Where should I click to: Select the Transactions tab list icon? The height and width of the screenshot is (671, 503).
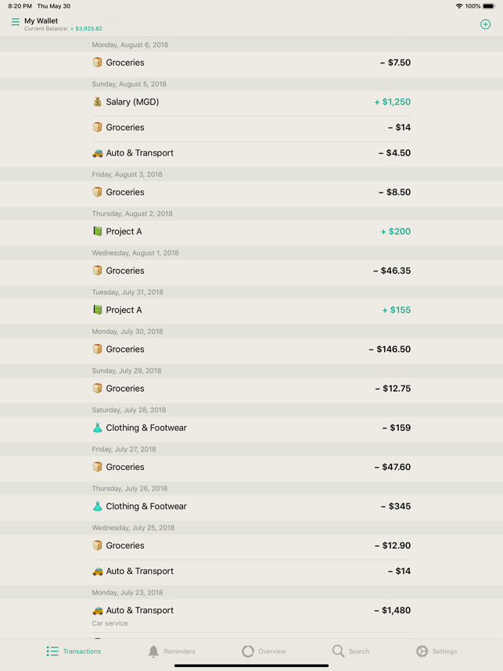coord(52,651)
